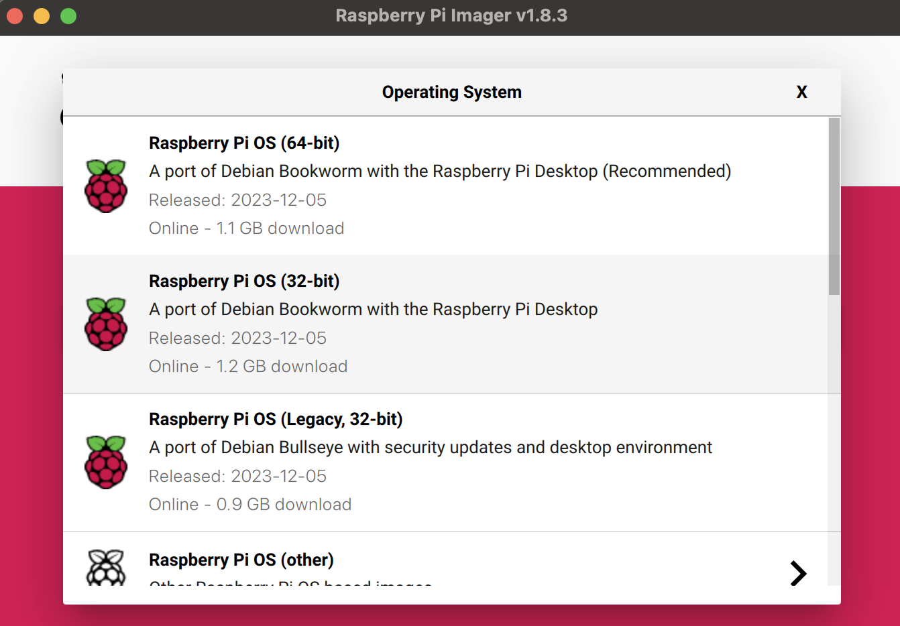This screenshot has height=626, width=900.
Task: Click 'Online - 0.9 GB download' text
Action: tap(250, 505)
